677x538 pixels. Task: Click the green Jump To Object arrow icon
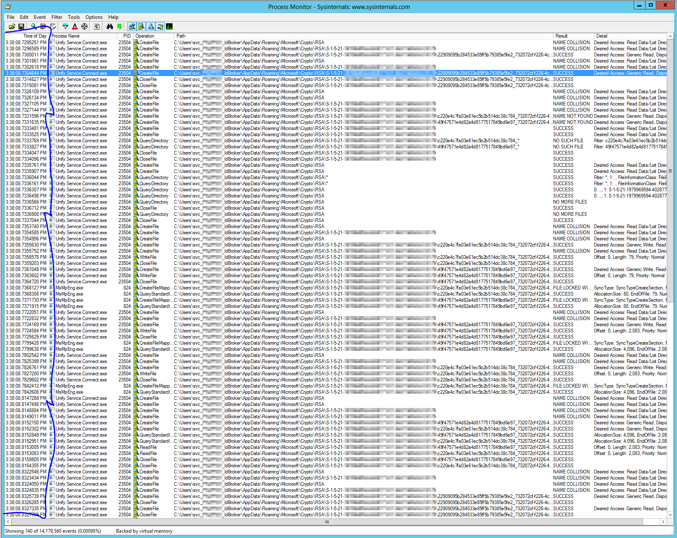click(x=119, y=27)
